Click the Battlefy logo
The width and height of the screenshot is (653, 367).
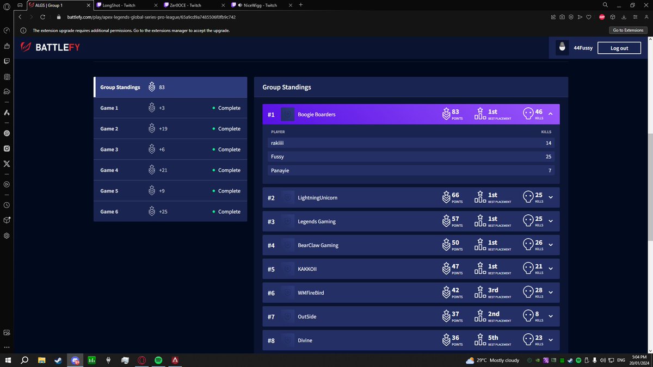50,47
